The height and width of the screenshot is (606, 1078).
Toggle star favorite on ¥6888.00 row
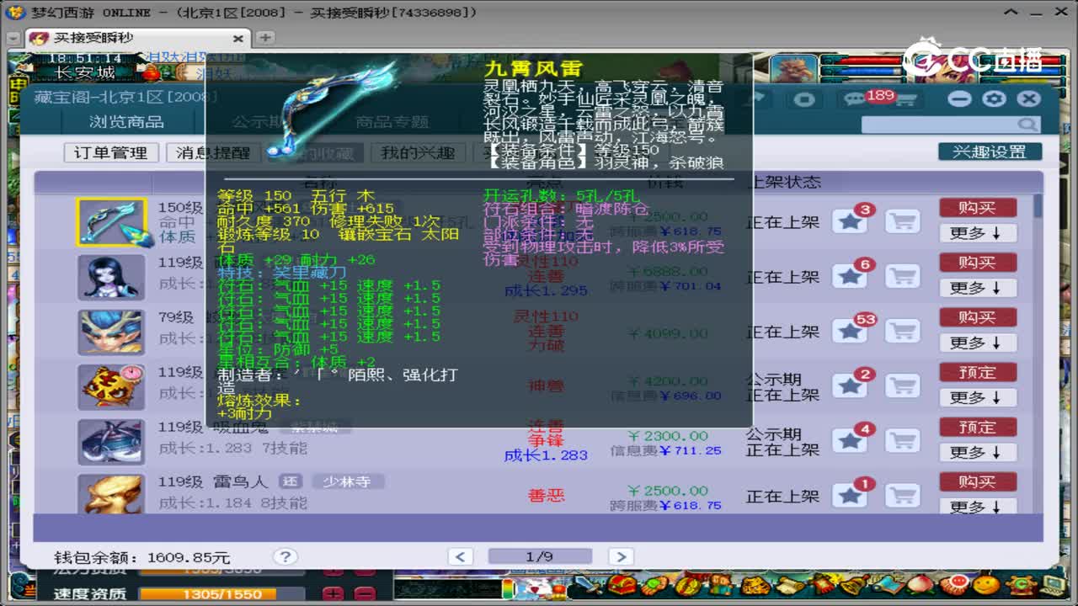850,276
